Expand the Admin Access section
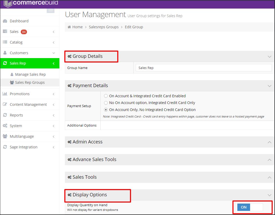The image size is (275, 215). (270, 142)
